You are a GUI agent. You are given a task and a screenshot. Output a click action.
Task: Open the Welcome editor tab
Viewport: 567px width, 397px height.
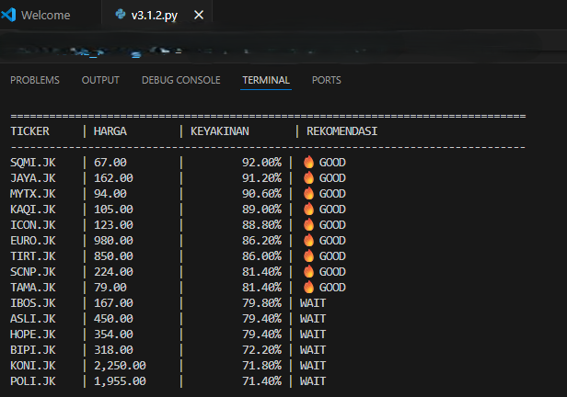pyautogui.click(x=45, y=16)
